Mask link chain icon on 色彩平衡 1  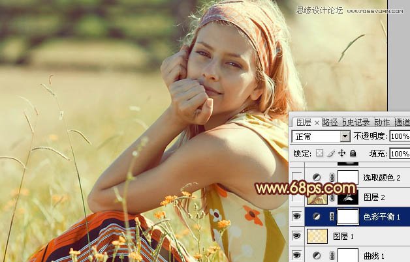(332, 216)
